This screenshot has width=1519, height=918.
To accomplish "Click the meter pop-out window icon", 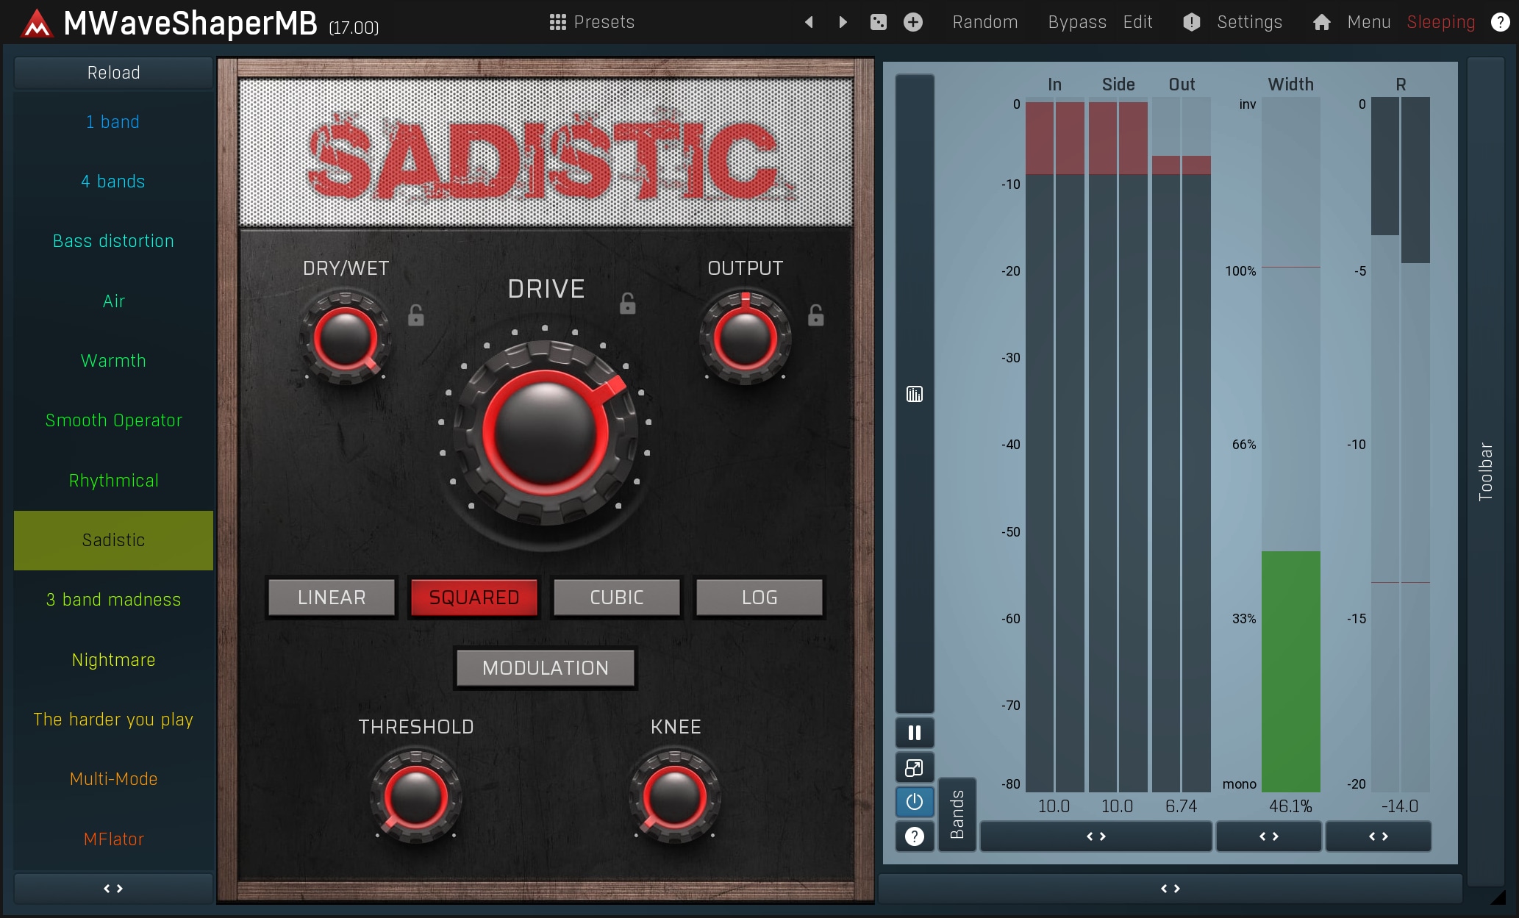I will click(914, 767).
